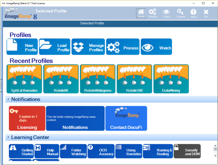This screenshot has width=218, height=165.
Task: Open the Contact DocuFi tile
Action: tap(126, 118)
